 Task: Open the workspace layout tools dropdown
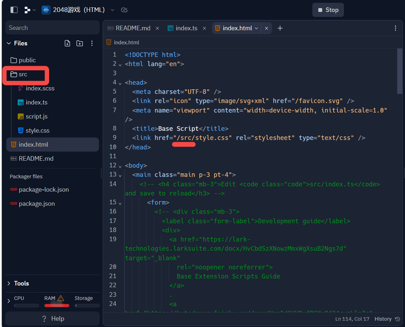point(30,10)
